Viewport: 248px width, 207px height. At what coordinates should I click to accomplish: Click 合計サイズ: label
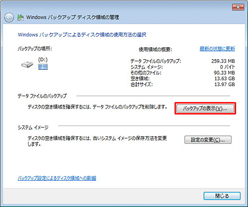(141, 84)
